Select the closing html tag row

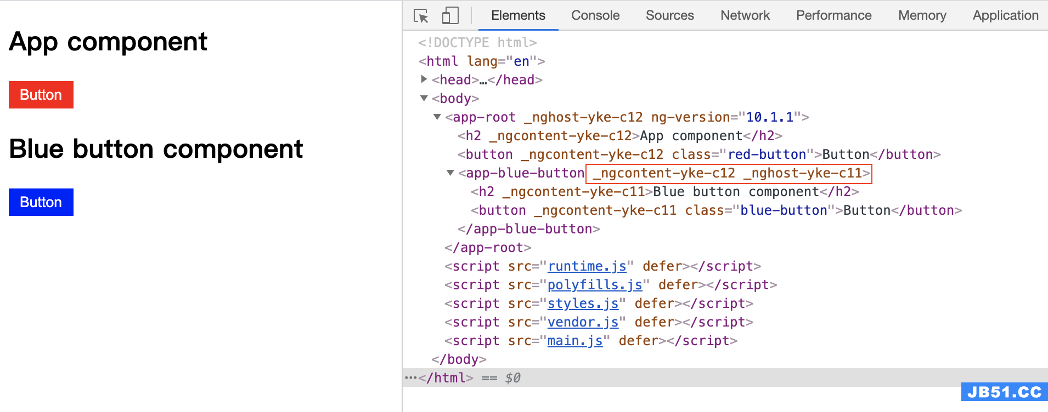725,378
